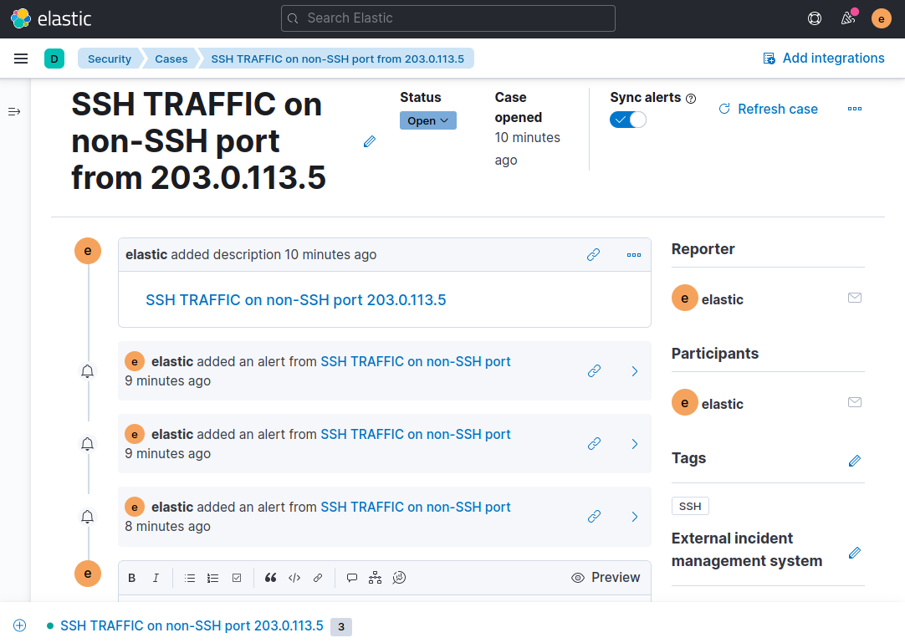Toggle the Sync alerts switch
Viewport: 905px width, 643px height.
[628, 120]
